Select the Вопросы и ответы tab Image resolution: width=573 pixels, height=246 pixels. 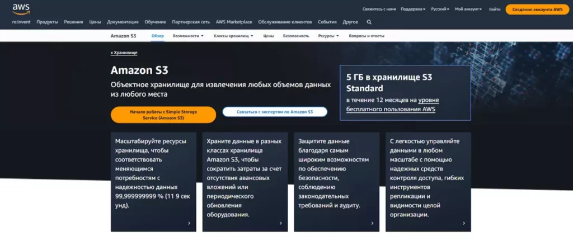(x=367, y=36)
